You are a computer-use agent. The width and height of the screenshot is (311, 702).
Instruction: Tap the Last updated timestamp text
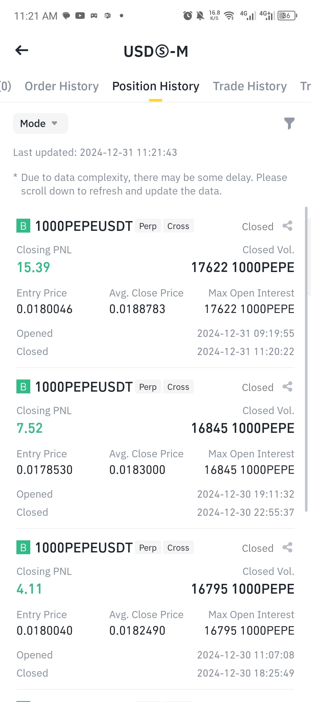(x=95, y=152)
